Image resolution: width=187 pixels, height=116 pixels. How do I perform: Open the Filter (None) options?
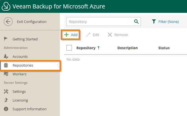[x=165, y=22]
